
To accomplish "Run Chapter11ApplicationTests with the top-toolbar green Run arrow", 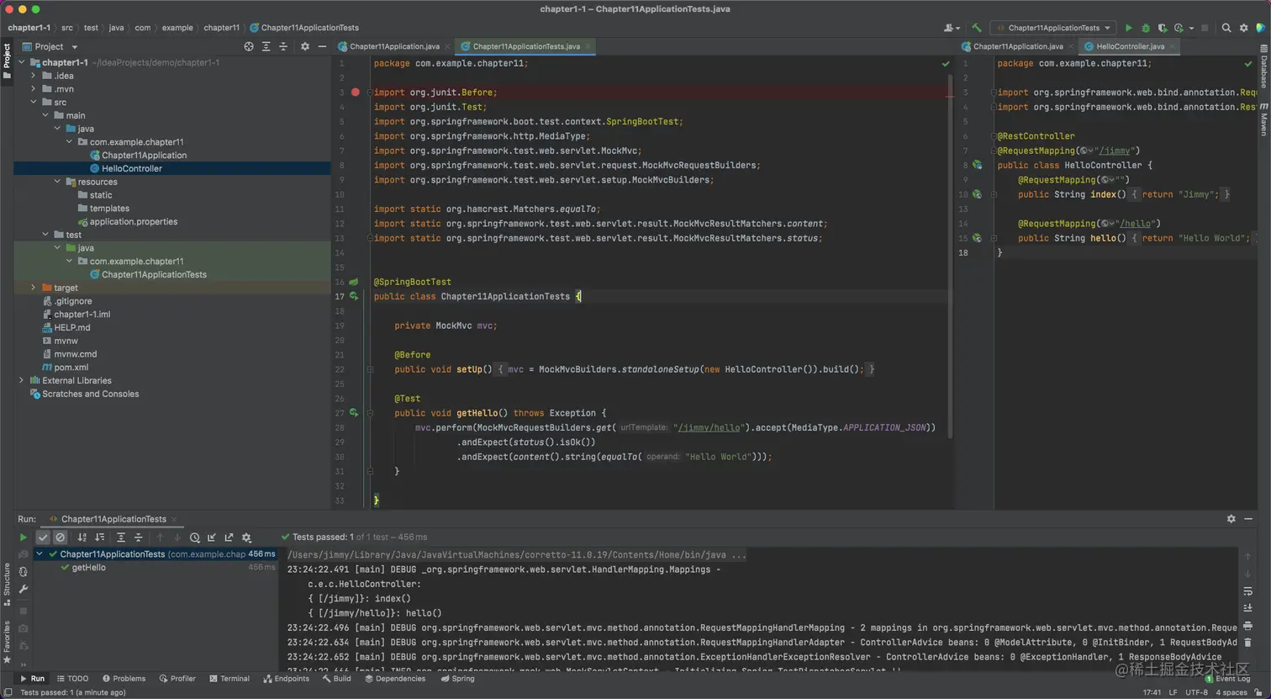I will (x=1129, y=28).
